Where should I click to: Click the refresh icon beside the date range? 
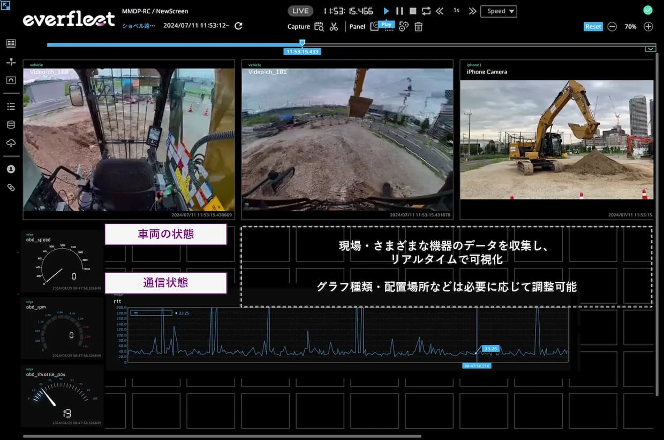tap(239, 26)
